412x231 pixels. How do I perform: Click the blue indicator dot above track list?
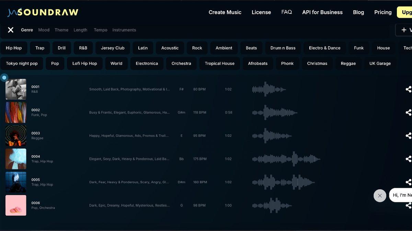(4, 78)
